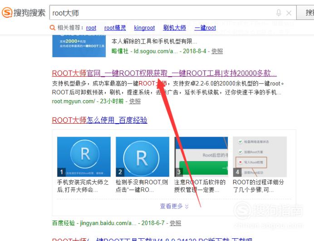Open the ROOT大师 PC版下载 result at bottom
The width and height of the screenshot is (314, 241).
click(152, 239)
